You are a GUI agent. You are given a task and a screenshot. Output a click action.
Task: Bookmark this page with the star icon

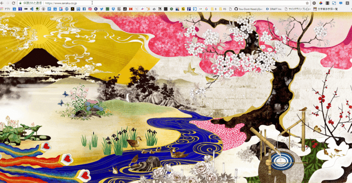pyautogui.click(x=307, y=3)
